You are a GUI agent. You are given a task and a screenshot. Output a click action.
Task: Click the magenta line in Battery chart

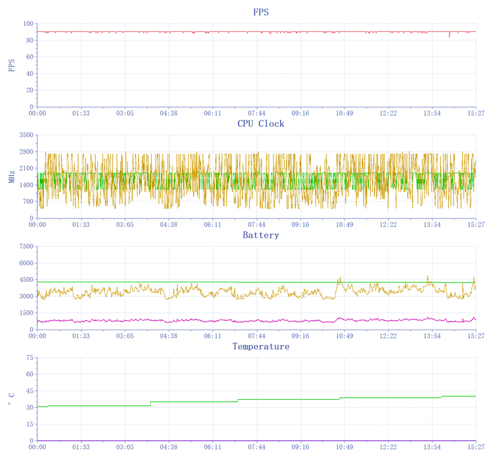202,320
